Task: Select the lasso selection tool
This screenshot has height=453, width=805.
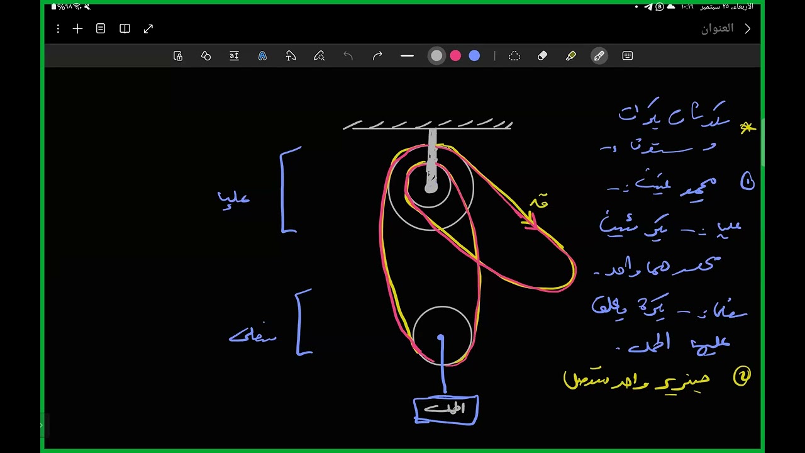Action: point(514,56)
